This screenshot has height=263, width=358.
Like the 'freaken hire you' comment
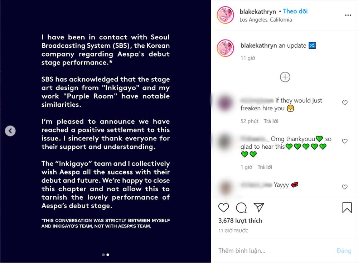coord(345,103)
